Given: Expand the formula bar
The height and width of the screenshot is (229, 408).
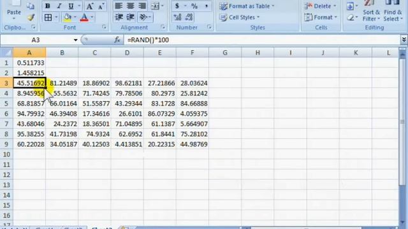Looking at the screenshot, I should [404, 39].
